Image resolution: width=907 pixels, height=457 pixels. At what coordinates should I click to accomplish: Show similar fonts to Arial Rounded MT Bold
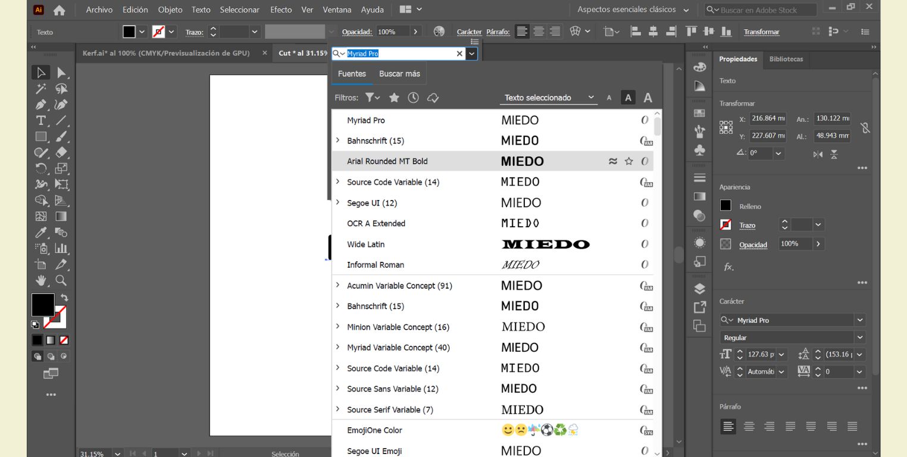click(x=613, y=161)
